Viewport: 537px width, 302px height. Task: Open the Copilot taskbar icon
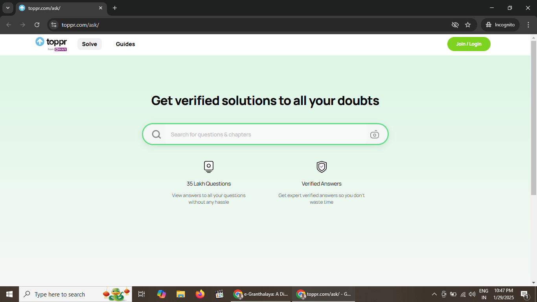point(161,294)
